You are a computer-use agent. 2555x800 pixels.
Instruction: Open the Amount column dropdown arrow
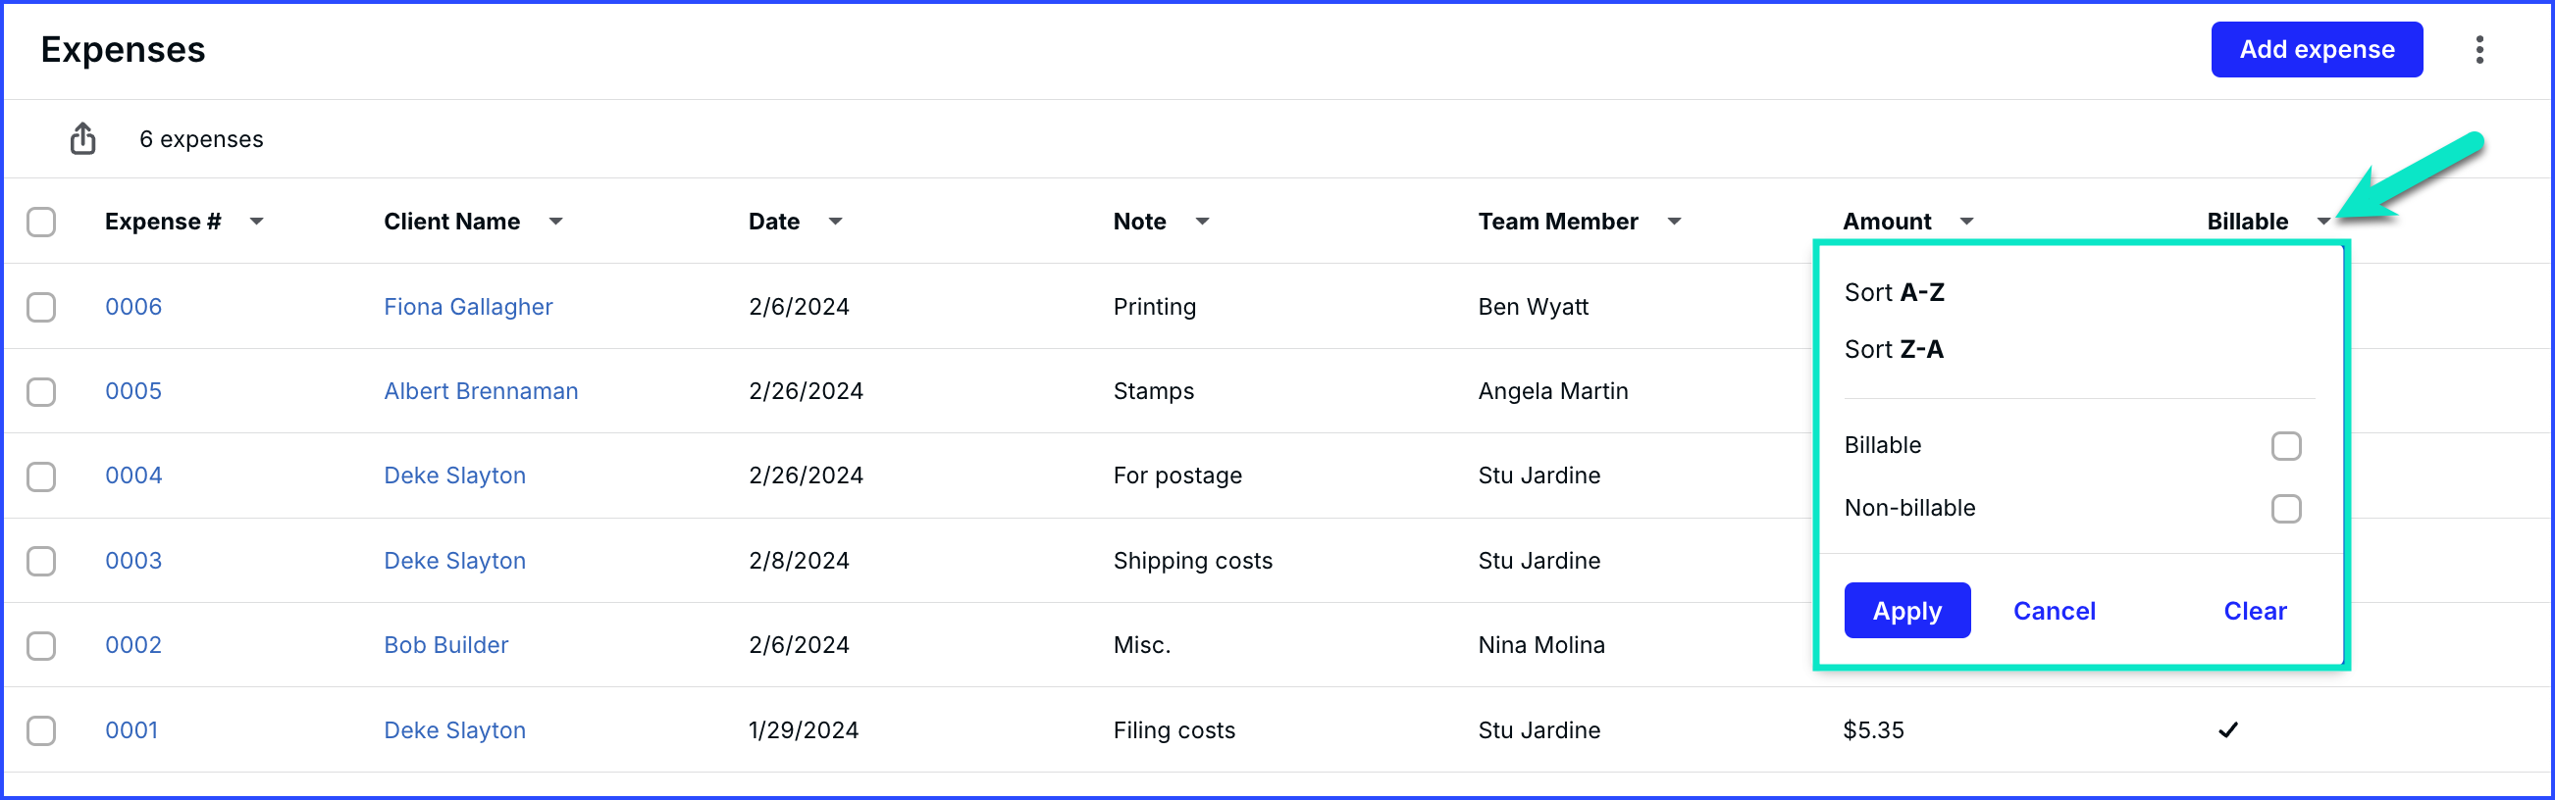click(x=1967, y=221)
